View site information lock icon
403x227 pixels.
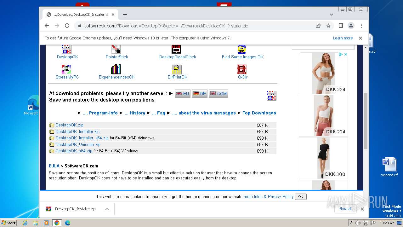[x=79, y=26]
